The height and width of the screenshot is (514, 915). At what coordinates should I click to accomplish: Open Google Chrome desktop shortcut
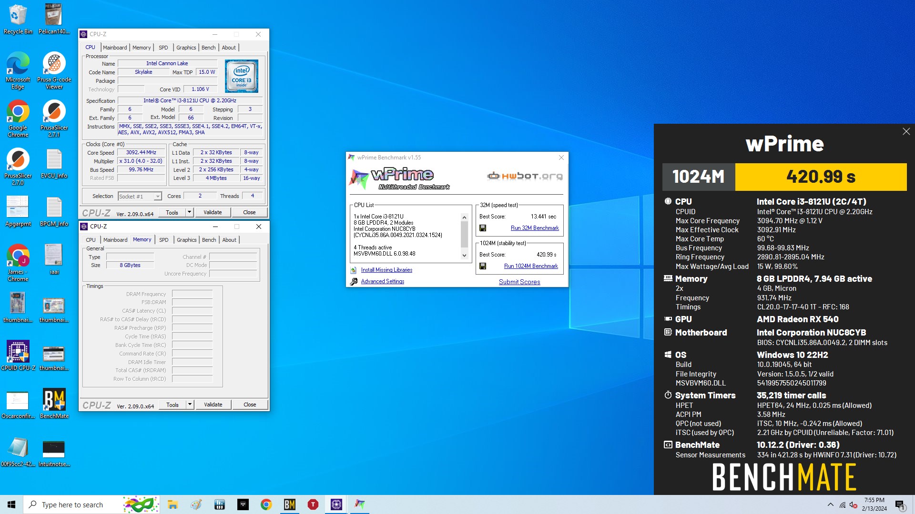[18, 119]
